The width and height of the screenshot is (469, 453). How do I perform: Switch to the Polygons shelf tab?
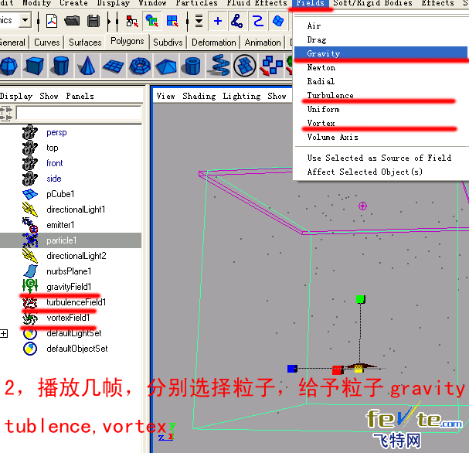pyautogui.click(x=127, y=41)
